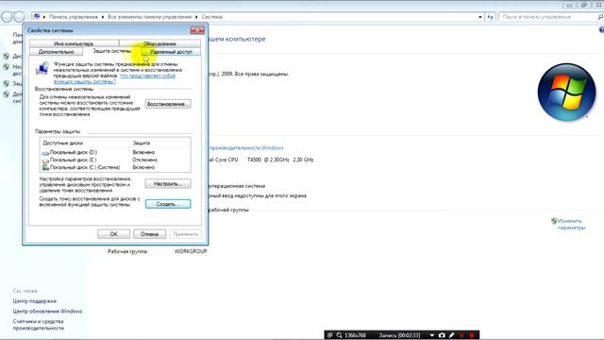The height and width of the screenshot is (340, 604).
Task: Open the производительности Windows link
Action: [x=245, y=148]
